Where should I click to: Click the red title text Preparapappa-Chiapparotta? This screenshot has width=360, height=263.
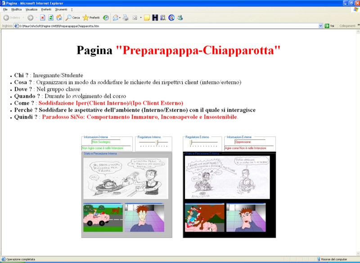pos(198,50)
